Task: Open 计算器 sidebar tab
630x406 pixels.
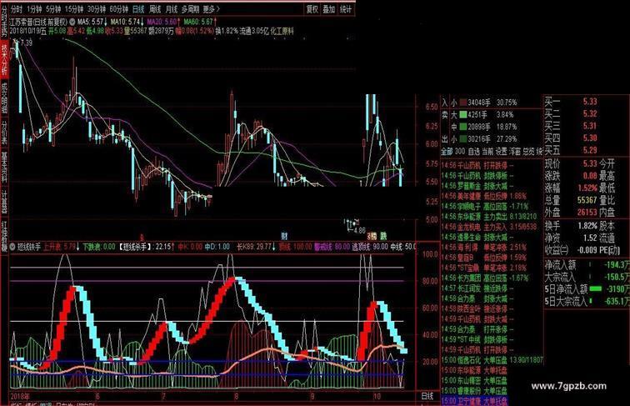Action: pyautogui.click(x=4, y=201)
